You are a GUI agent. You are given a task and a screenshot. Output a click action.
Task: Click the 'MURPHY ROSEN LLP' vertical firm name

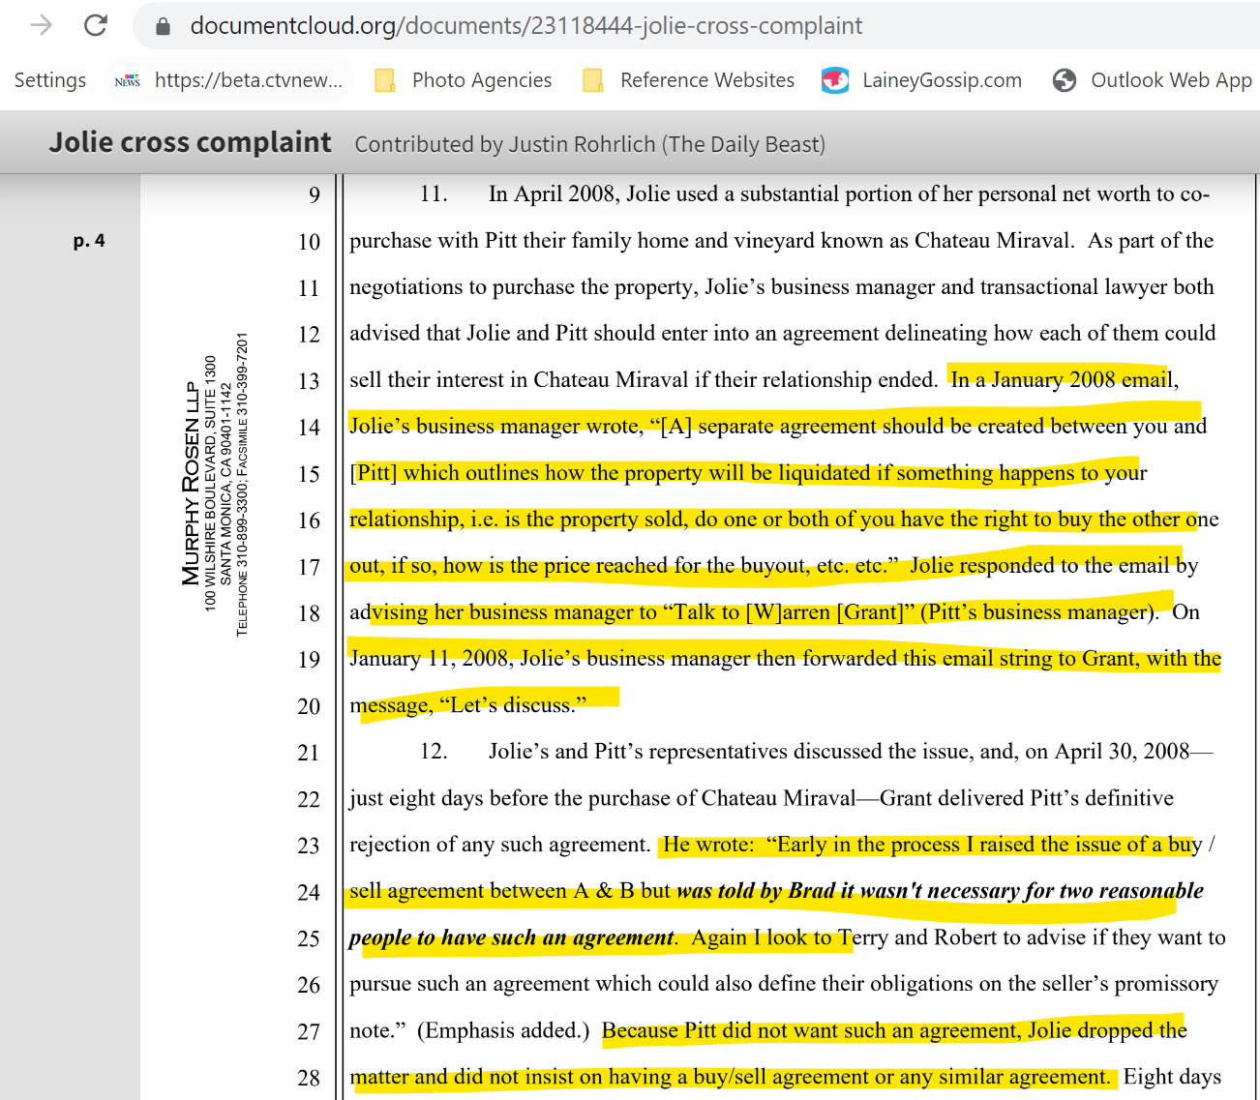coord(192,483)
